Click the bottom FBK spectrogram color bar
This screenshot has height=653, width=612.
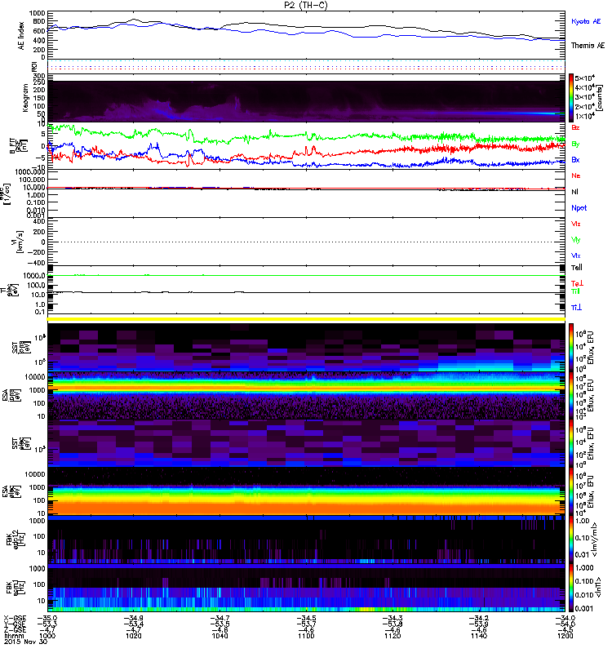(572, 588)
